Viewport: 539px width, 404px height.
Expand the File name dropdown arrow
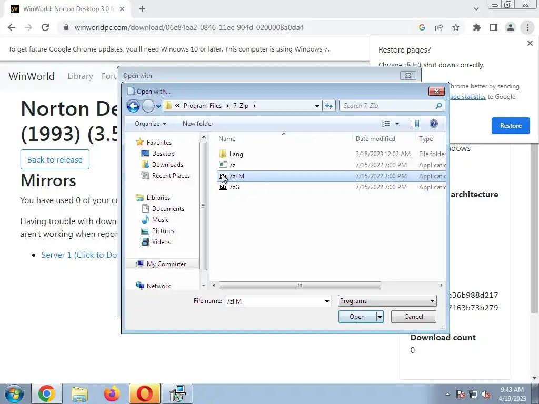[x=327, y=301]
